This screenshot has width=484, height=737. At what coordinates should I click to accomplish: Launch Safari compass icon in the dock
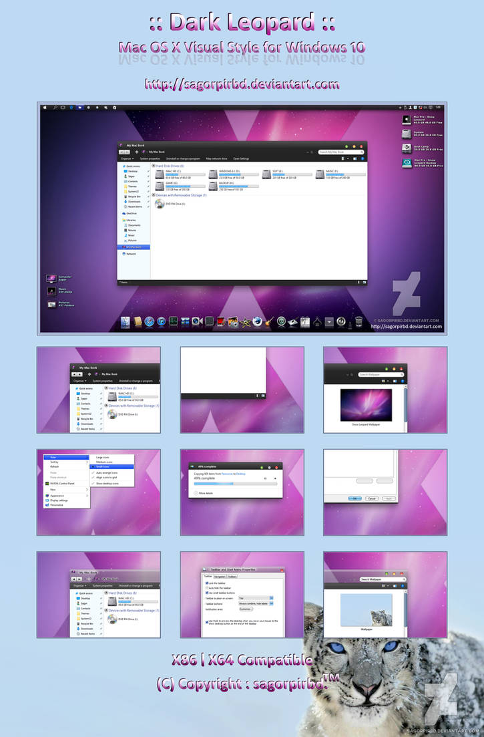[150, 321]
